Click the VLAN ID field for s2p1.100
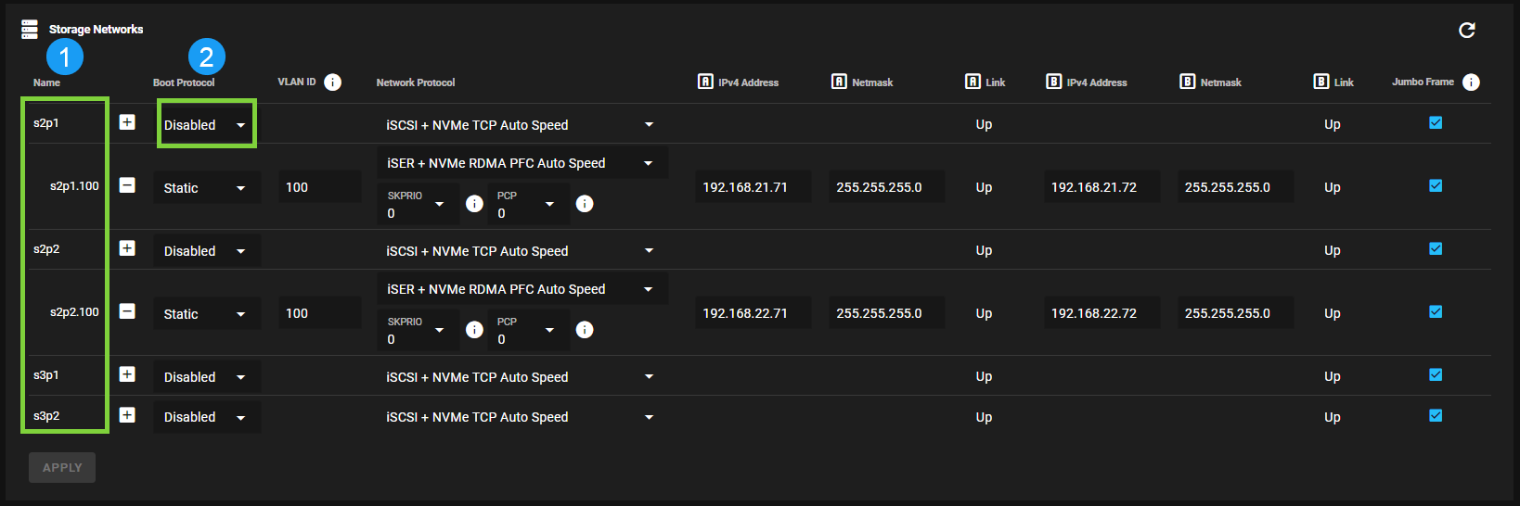 (x=319, y=187)
